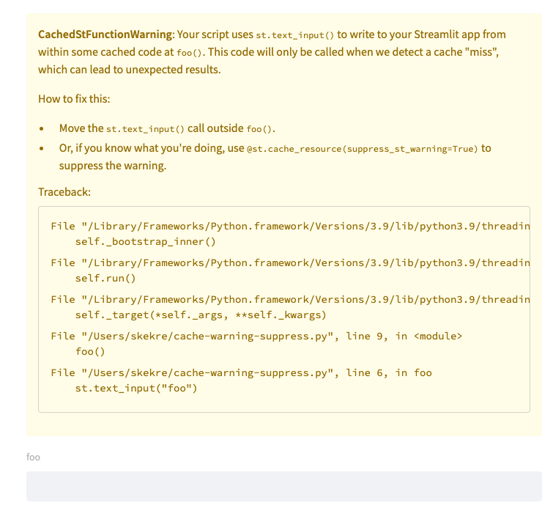The image size is (553, 511).
Task: Click the 'foo()' call line in traceback
Action: pyautogui.click(x=90, y=351)
